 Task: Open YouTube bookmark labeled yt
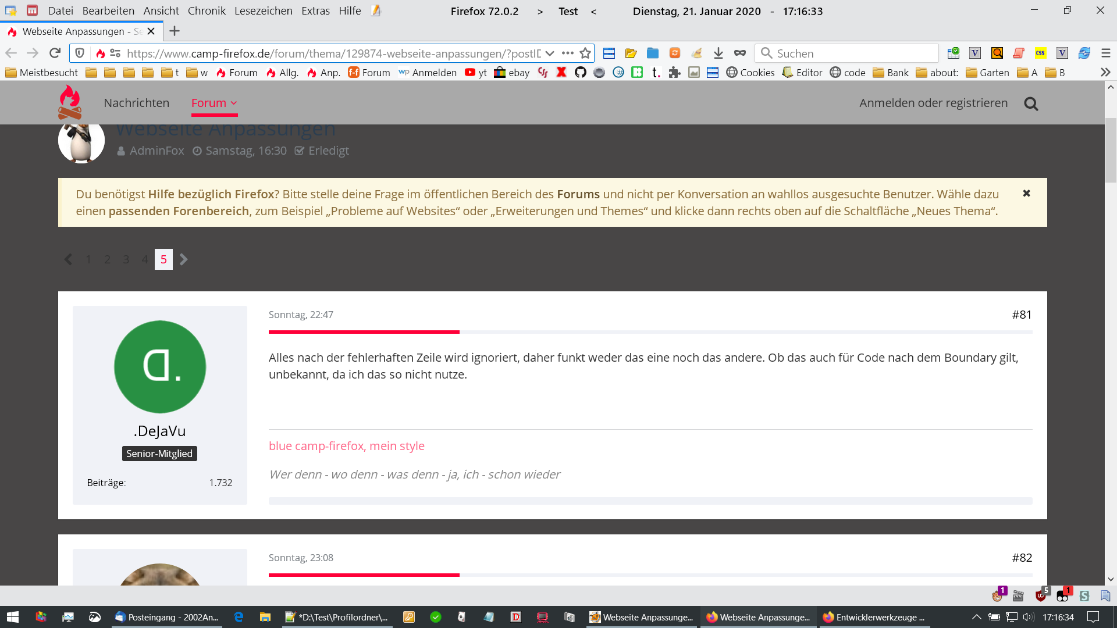pos(475,72)
